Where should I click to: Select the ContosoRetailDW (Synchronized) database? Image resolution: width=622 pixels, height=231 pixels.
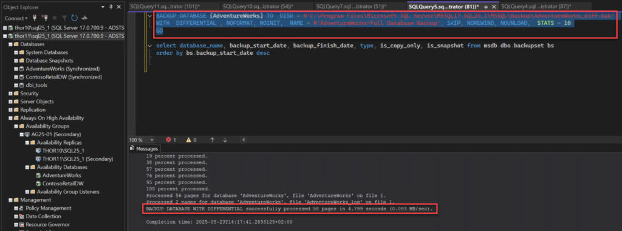(64, 77)
